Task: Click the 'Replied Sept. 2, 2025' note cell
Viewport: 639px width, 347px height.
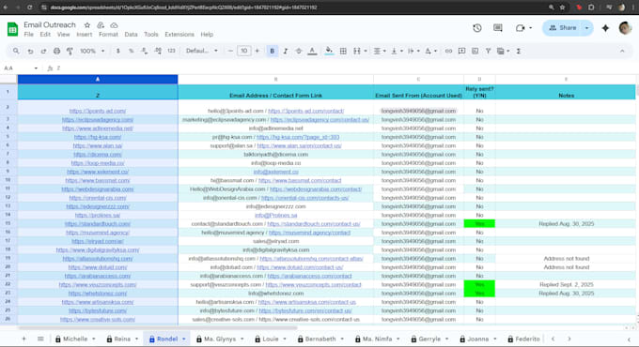Action: pos(566,284)
